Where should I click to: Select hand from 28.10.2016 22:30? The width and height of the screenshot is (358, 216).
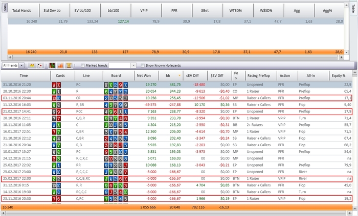tap(177, 91)
